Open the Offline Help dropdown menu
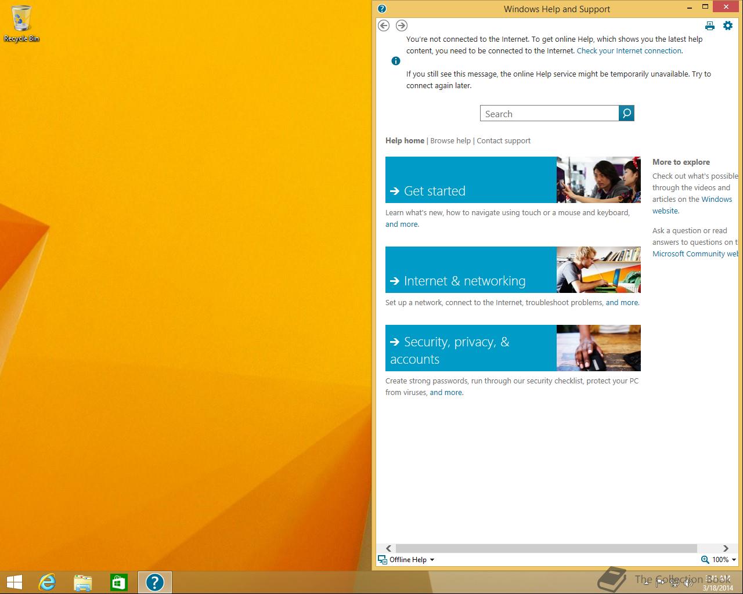The width and height of the screenshot is (743, 594). (x=432, y=560)
